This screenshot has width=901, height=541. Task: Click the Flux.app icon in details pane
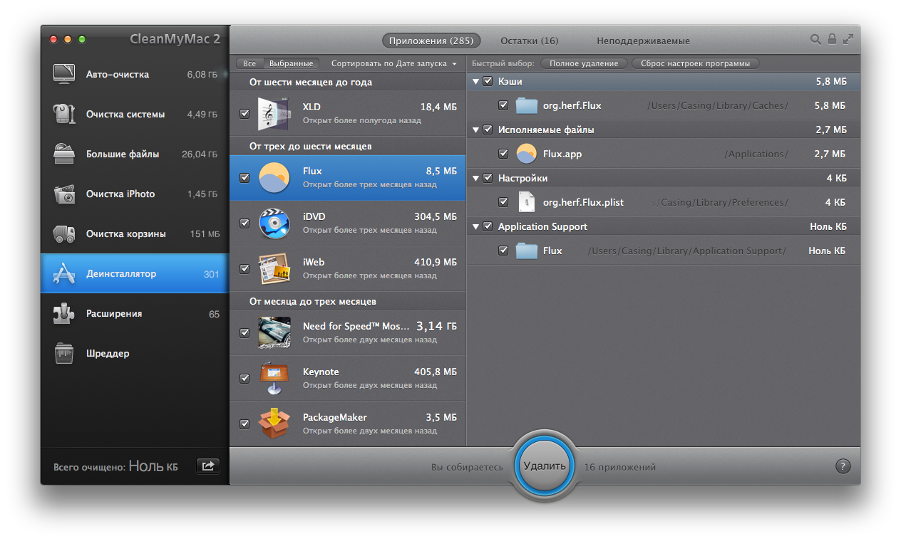(526, 154)
